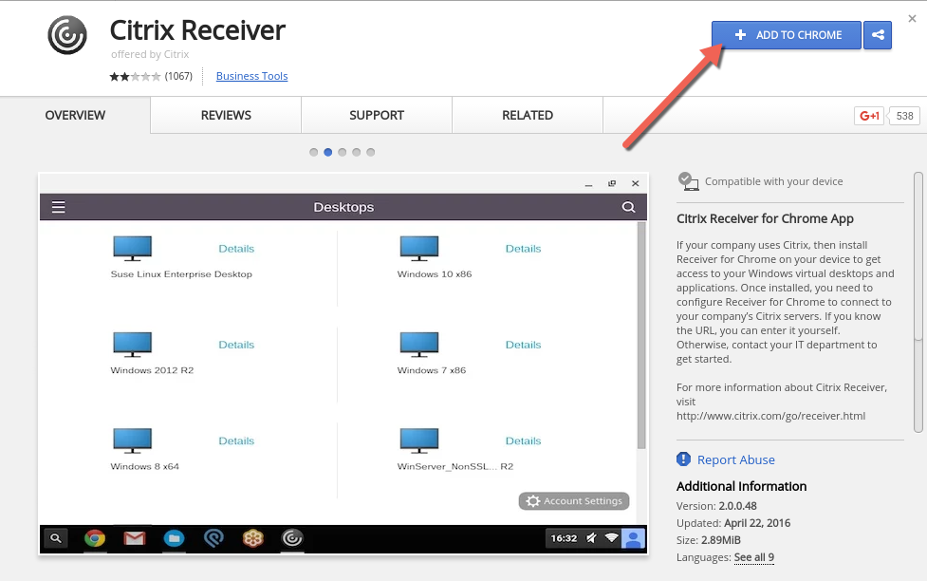Switch to the Support tab

377,116
